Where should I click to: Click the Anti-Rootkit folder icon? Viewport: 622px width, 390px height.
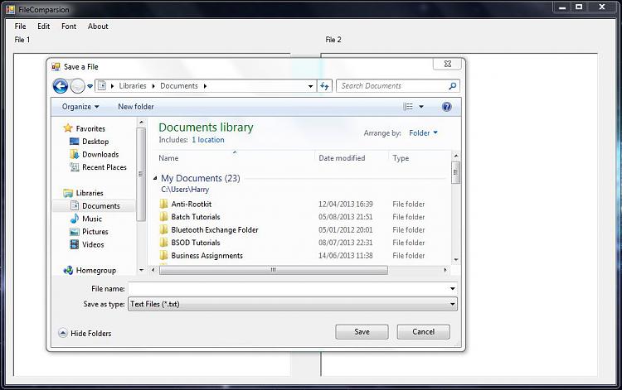[163, 204]
